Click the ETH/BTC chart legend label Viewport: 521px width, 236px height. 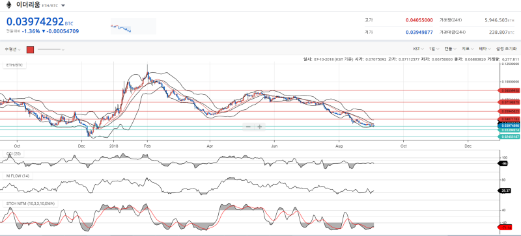pyautogui.click(x=15, y=66)
